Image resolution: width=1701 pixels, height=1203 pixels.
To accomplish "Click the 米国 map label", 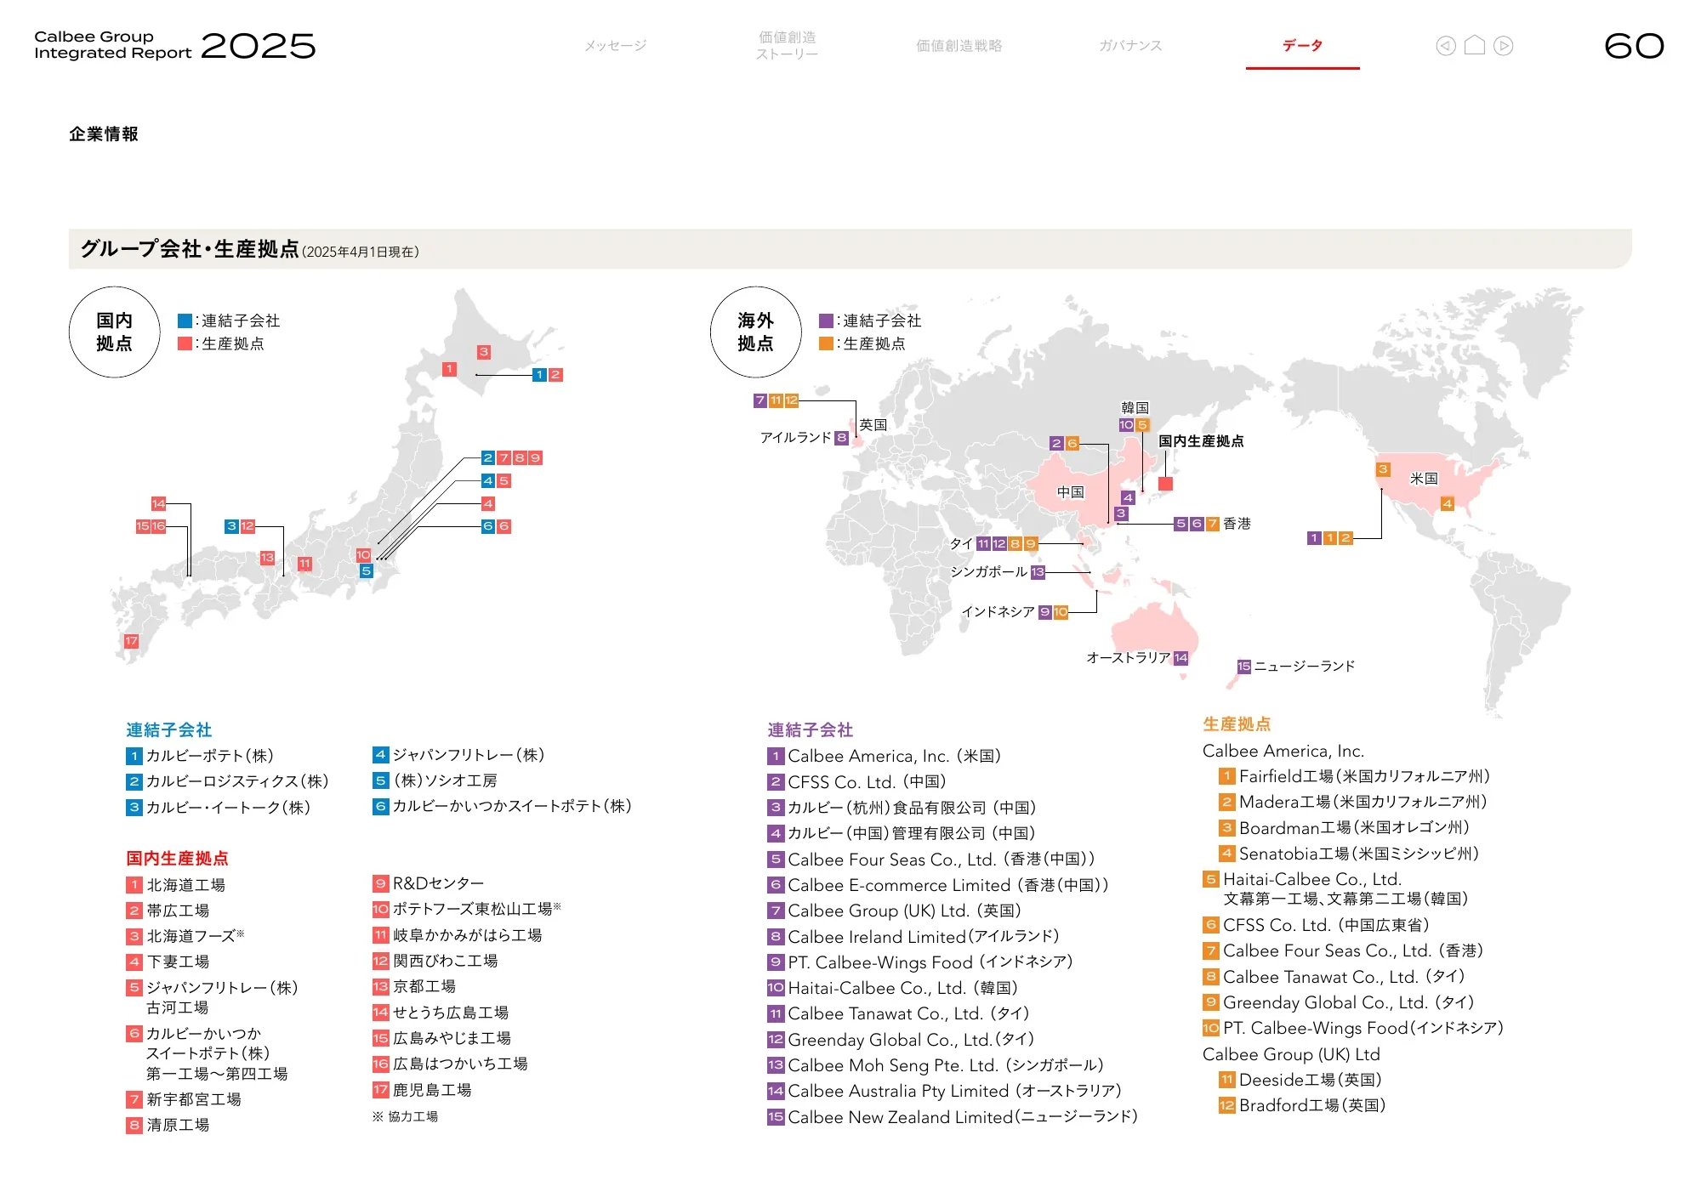I will [x=1425, y=479].
